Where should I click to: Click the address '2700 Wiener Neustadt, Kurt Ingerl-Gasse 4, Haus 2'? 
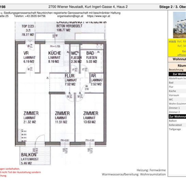coord(88,7)
